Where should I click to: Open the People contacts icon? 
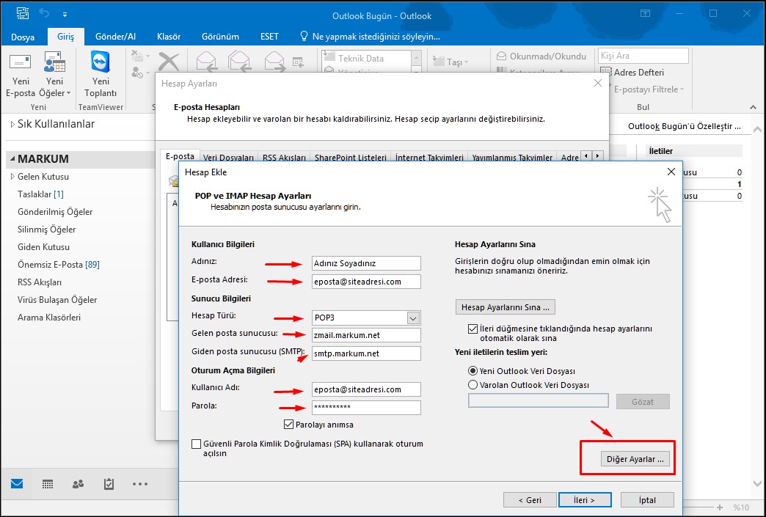click(x=79, y=484)
